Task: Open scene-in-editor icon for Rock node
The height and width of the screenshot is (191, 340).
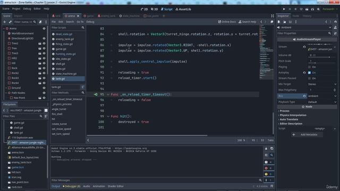Action: [40, 68]
